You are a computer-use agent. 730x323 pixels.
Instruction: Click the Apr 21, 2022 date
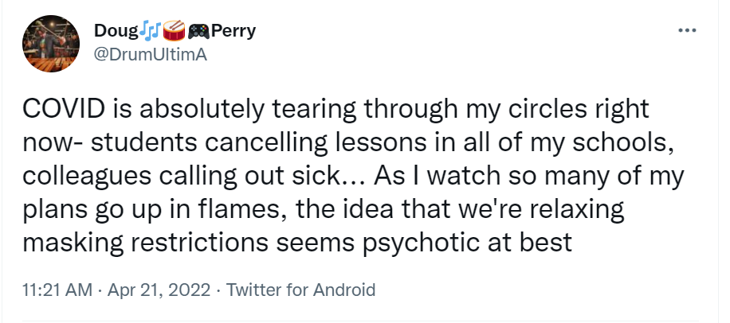click(155, 290)
